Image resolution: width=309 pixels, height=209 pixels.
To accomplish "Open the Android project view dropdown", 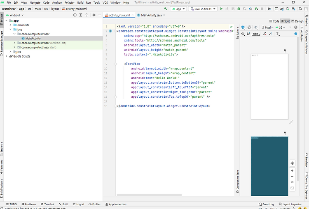I will [15, 15].
